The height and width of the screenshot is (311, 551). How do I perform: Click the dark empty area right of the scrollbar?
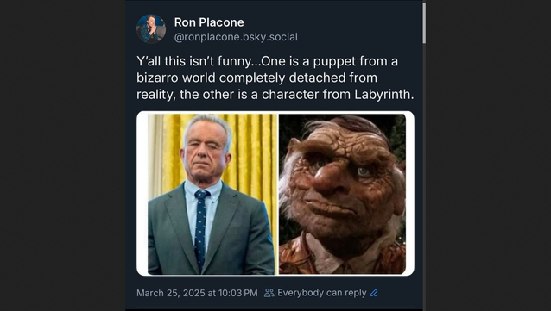tap(489, 155)
